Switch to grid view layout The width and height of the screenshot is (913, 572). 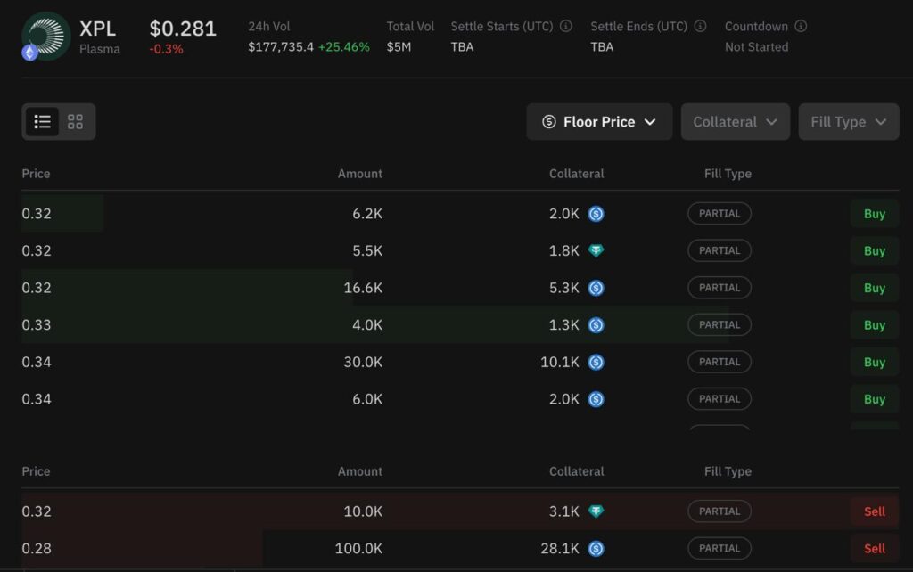[x=74, y=121]
